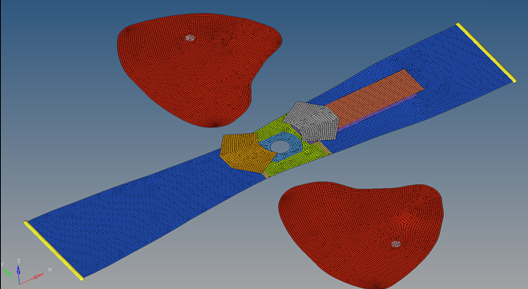Pick the white spot on upper red cushion
Screen dimensions: 528x289
click(190, 38)
